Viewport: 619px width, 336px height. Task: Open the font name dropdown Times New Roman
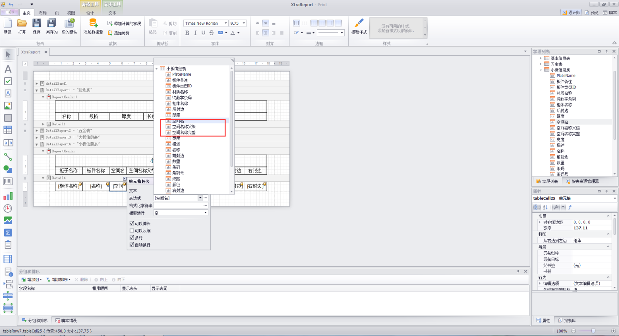tap(226, 23)
